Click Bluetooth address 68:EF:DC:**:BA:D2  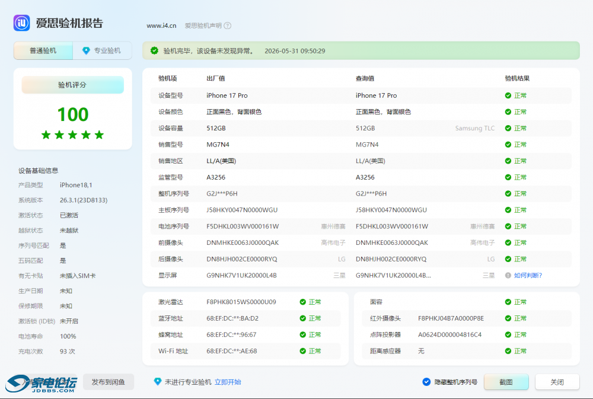232,318
